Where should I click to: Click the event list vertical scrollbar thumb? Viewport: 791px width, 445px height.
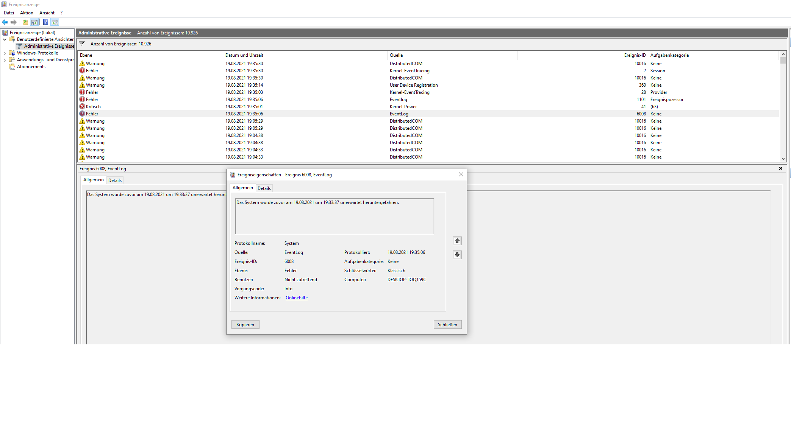coord(783,61)
